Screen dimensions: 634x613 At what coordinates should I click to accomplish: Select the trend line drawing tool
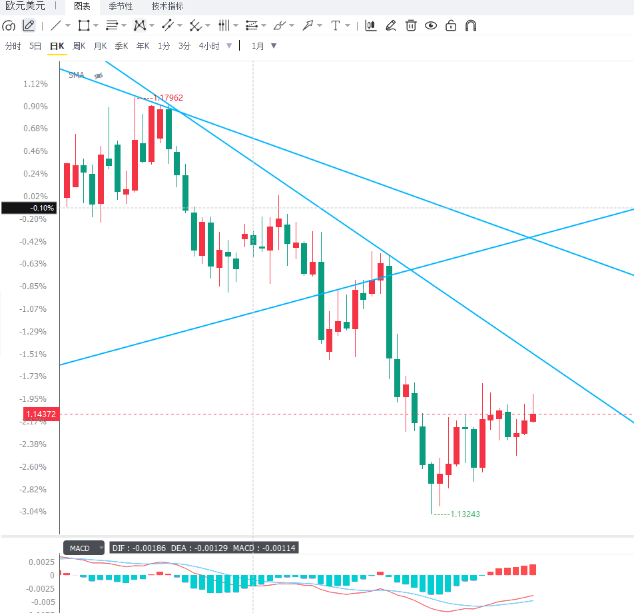pyautogui.click(x=56, y=26)
